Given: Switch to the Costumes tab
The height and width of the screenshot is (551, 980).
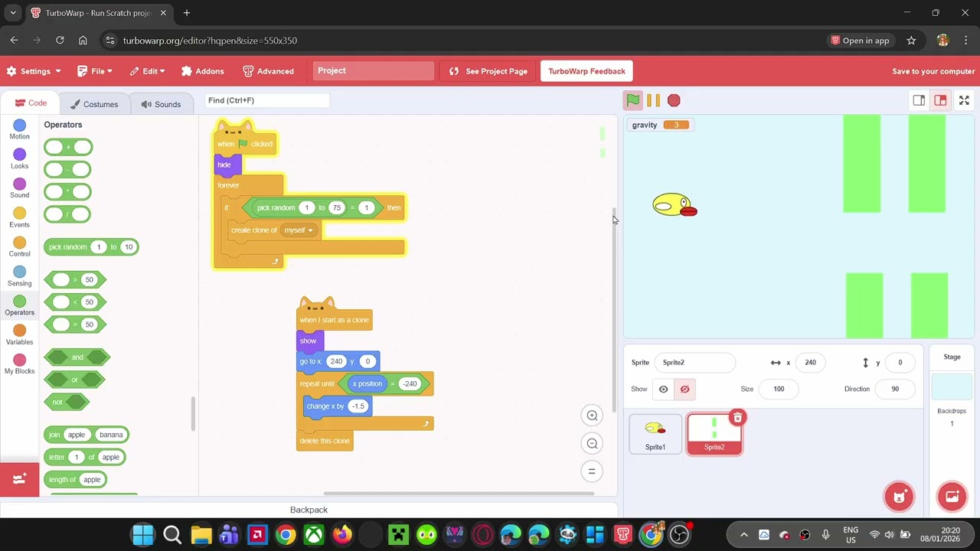Looking at the screenshot, I should [94, 104].
